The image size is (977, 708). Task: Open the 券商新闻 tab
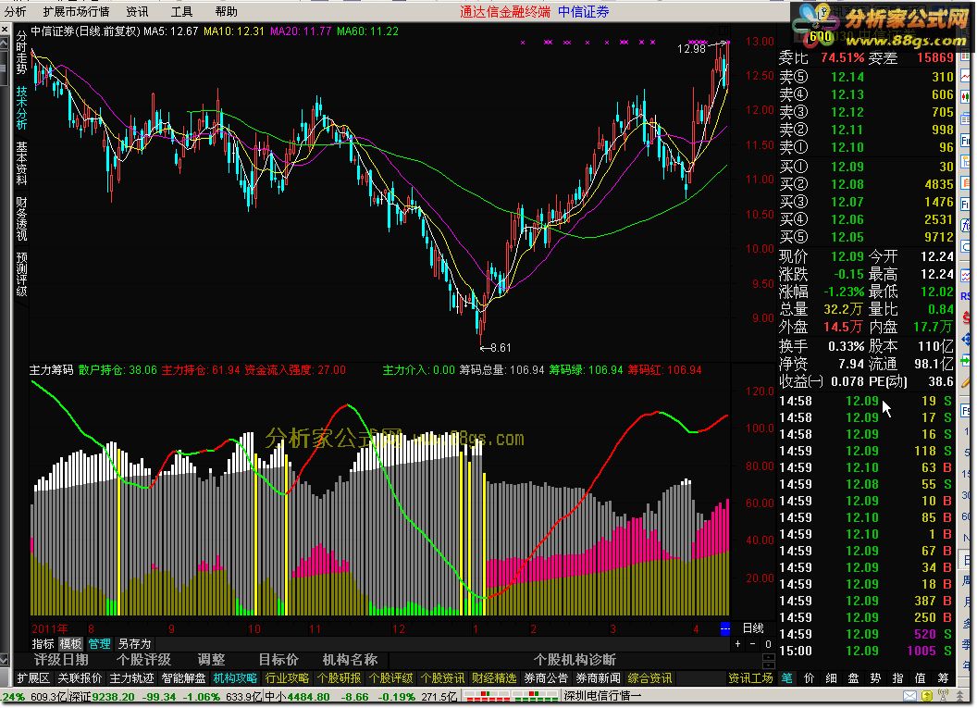click(x=598, y=678)
